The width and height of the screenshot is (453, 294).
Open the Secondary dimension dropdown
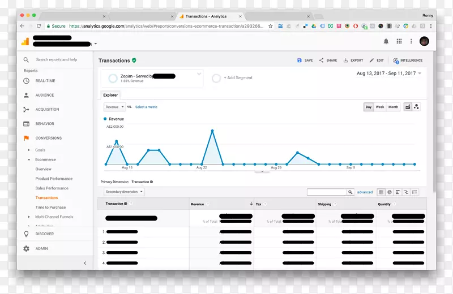124,192
